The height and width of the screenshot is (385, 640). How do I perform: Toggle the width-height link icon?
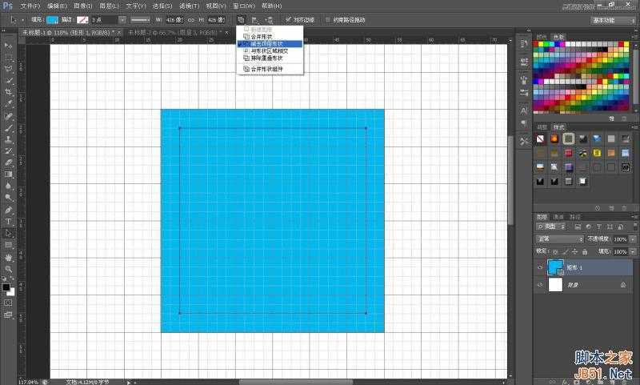[x=191, y=19]
